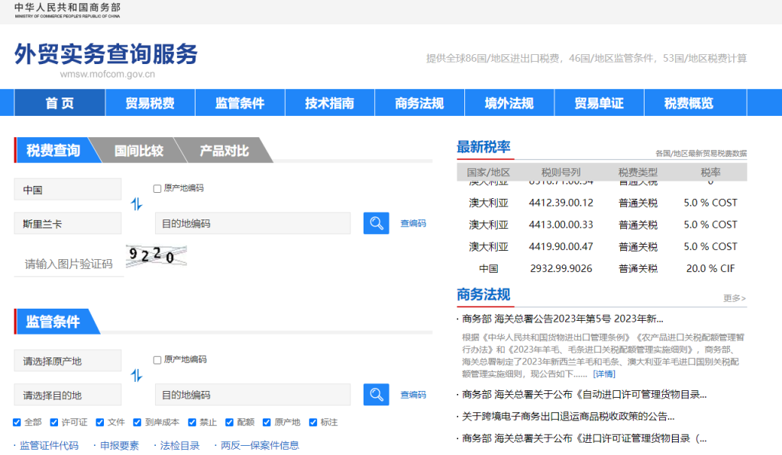Screen dimensions: 782x455
Task: Click tariff code 4412.39.00.12
Action: pyautogui.click(x=561, y=203)
